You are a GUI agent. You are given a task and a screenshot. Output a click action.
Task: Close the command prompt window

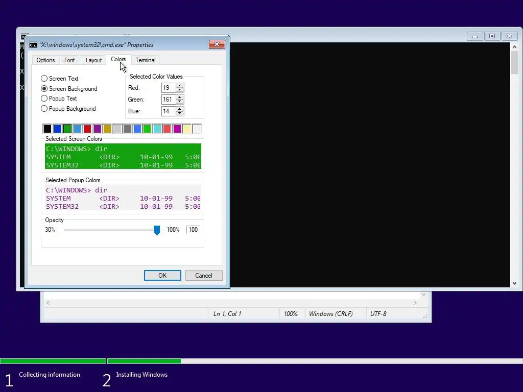[x=509, y=36]
